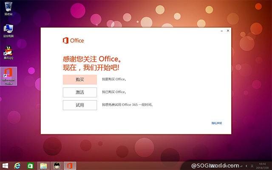Click the 试用 (Try) button
272x170 pixels.
[x=80, y=105]
